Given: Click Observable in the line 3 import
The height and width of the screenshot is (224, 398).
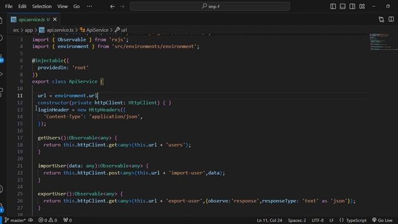Looking at the screenshot, I should (x=72, y=40).
